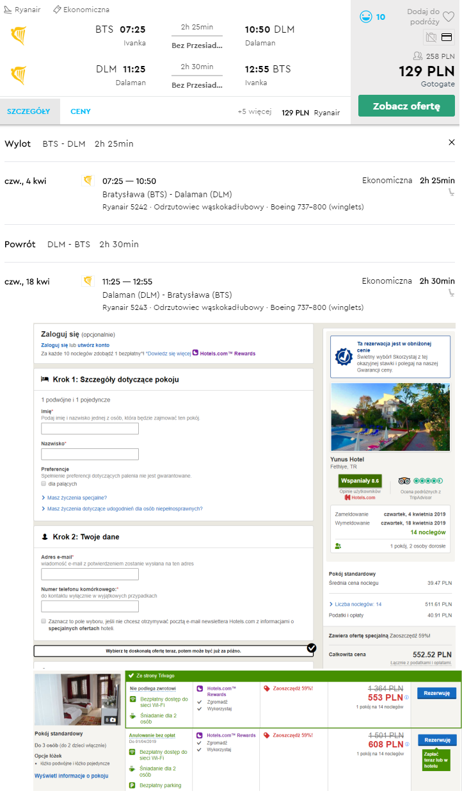Click Rezerwuję for the 553 PLN offer
This screenshot has width=462, height=798.
[x=436, y=693]
